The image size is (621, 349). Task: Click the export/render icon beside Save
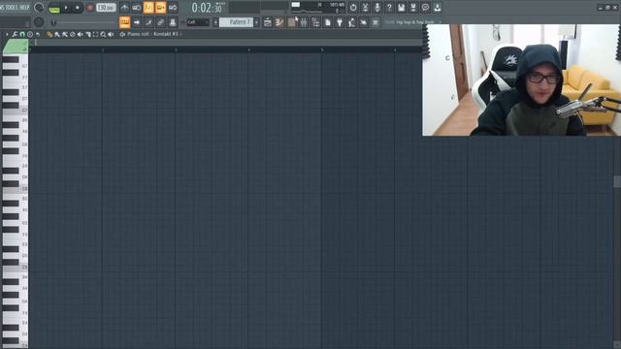[x=413, y=8]
